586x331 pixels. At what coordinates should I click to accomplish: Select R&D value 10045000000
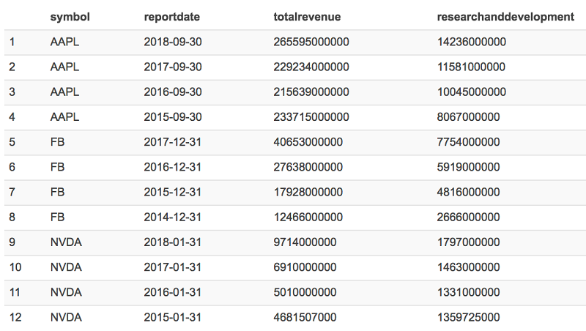tap(471, 92)
